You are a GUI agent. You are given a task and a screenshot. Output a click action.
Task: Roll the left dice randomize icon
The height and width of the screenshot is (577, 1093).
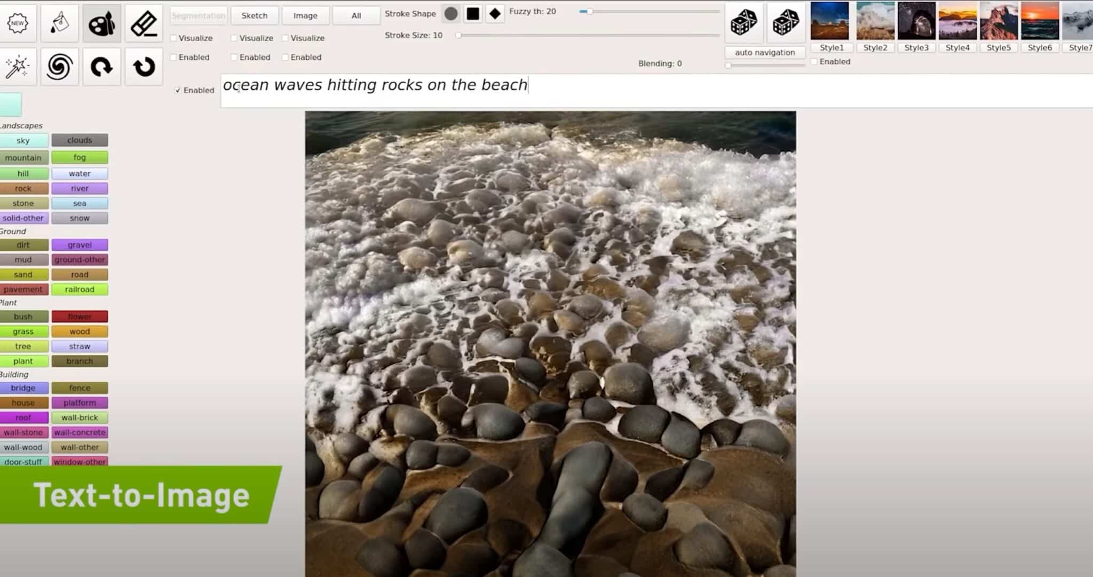[743, 23]
